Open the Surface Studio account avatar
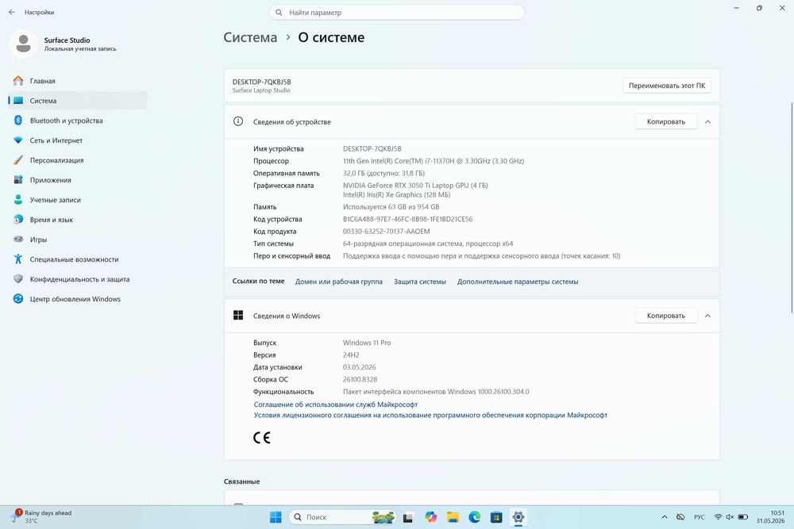Image resolution: width=794 pixels, height=529 pixels. coord(23,44)
